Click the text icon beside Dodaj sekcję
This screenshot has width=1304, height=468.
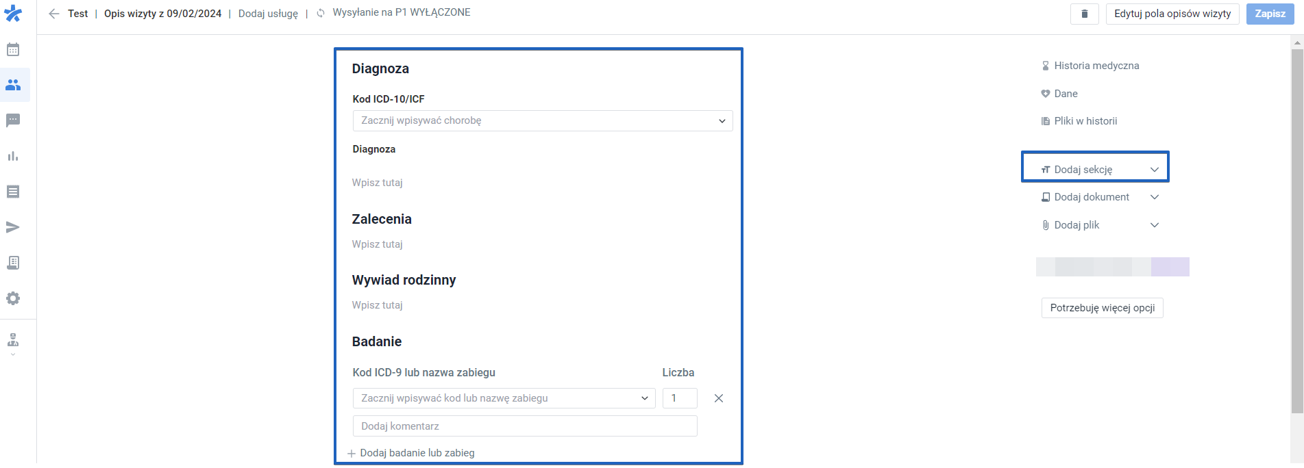click(x=1046, y=170)
